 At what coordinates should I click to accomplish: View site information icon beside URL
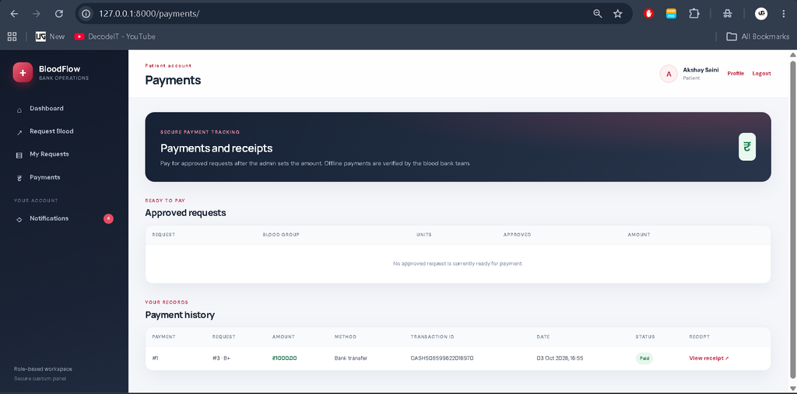tap(86, 14)
